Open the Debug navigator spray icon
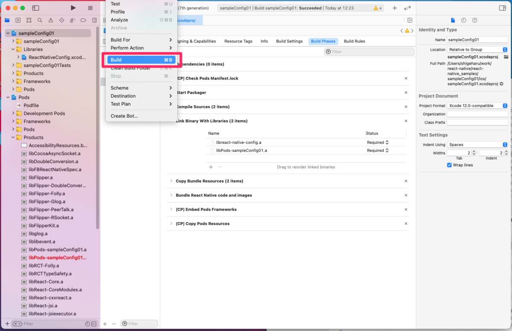 pyautogui.click(x=73, y=20)
